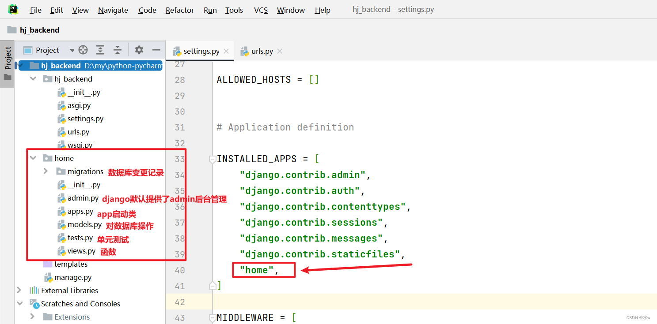This screenshot has height=324, width=657.
Task: Open the Window menu
Action: point(291,10)
